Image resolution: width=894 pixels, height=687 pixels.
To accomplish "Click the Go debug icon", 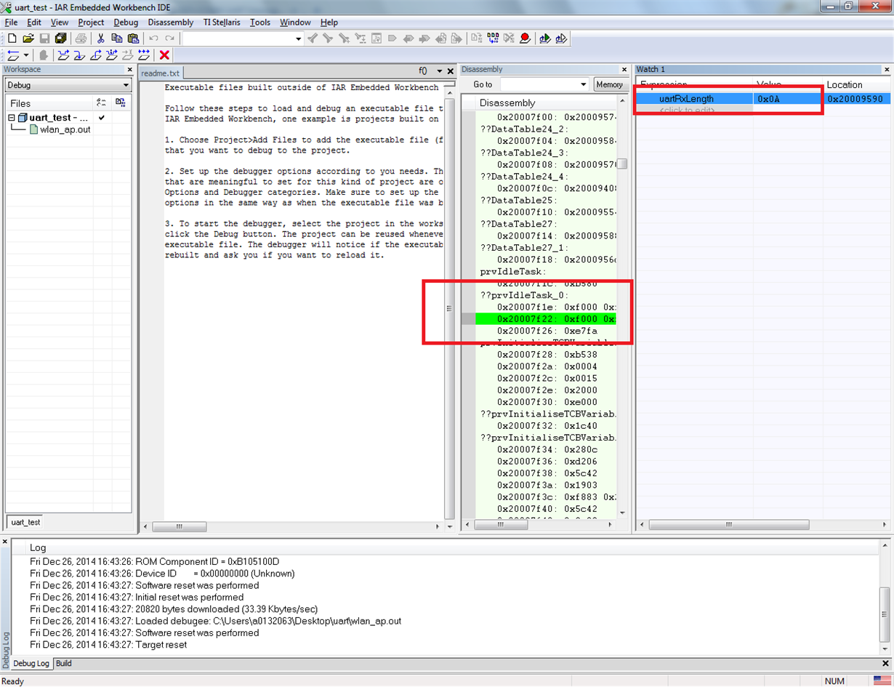I will tap(144, 55).
